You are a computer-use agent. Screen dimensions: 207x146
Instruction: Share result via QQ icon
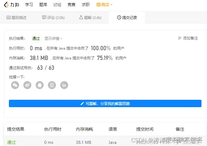40,85
